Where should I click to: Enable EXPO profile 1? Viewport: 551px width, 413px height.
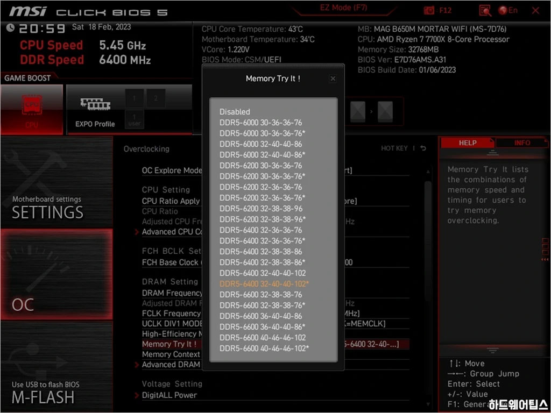(134, 98)
